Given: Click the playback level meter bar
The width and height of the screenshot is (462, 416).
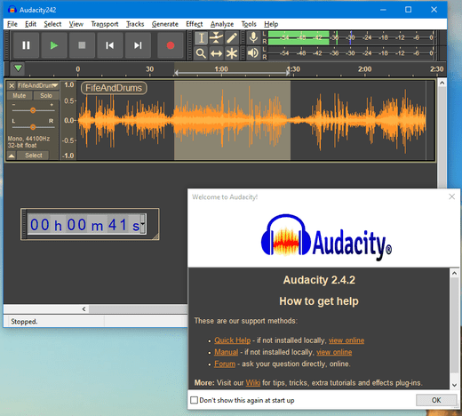Looking at the screenshot, I should pyautogui.click(x=352, y=53).
